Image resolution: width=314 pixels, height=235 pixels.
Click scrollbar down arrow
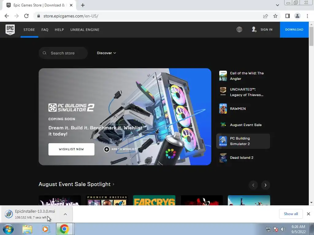click(311, 203)
